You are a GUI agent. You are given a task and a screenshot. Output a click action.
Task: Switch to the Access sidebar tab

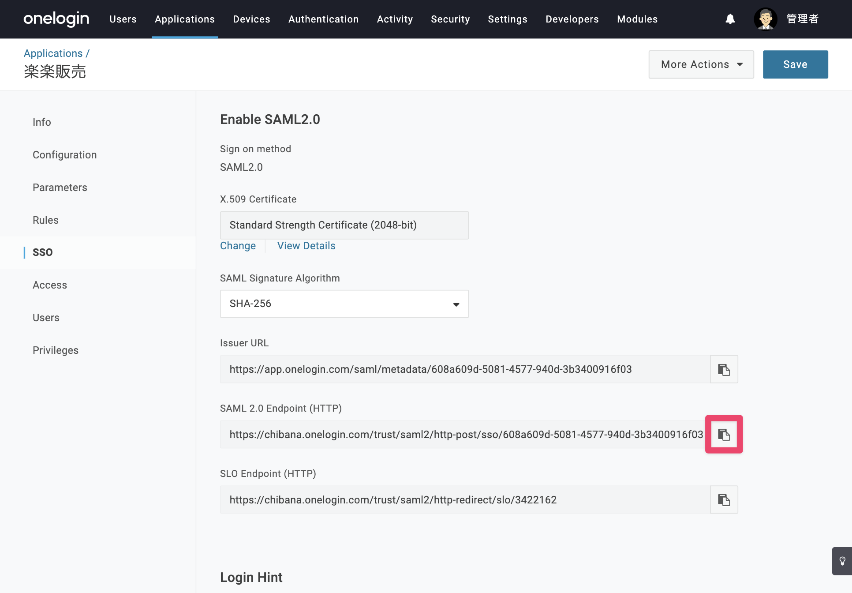pos(50,285)
